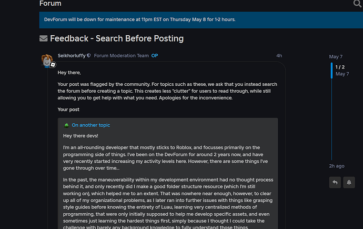Open the Forum header title link
The image size is (363, 229).
point(50,4)
